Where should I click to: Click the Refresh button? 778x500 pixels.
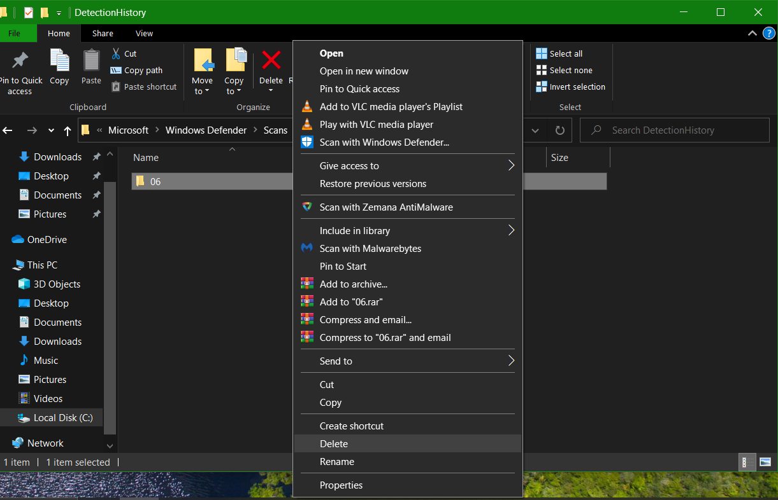(560, 130)
